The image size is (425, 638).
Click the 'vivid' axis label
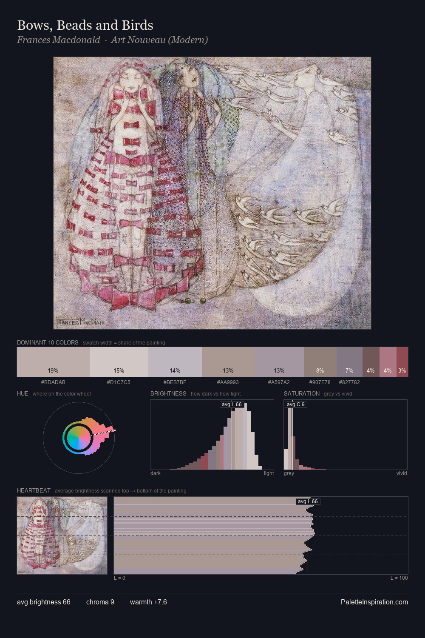pos(402,473)
